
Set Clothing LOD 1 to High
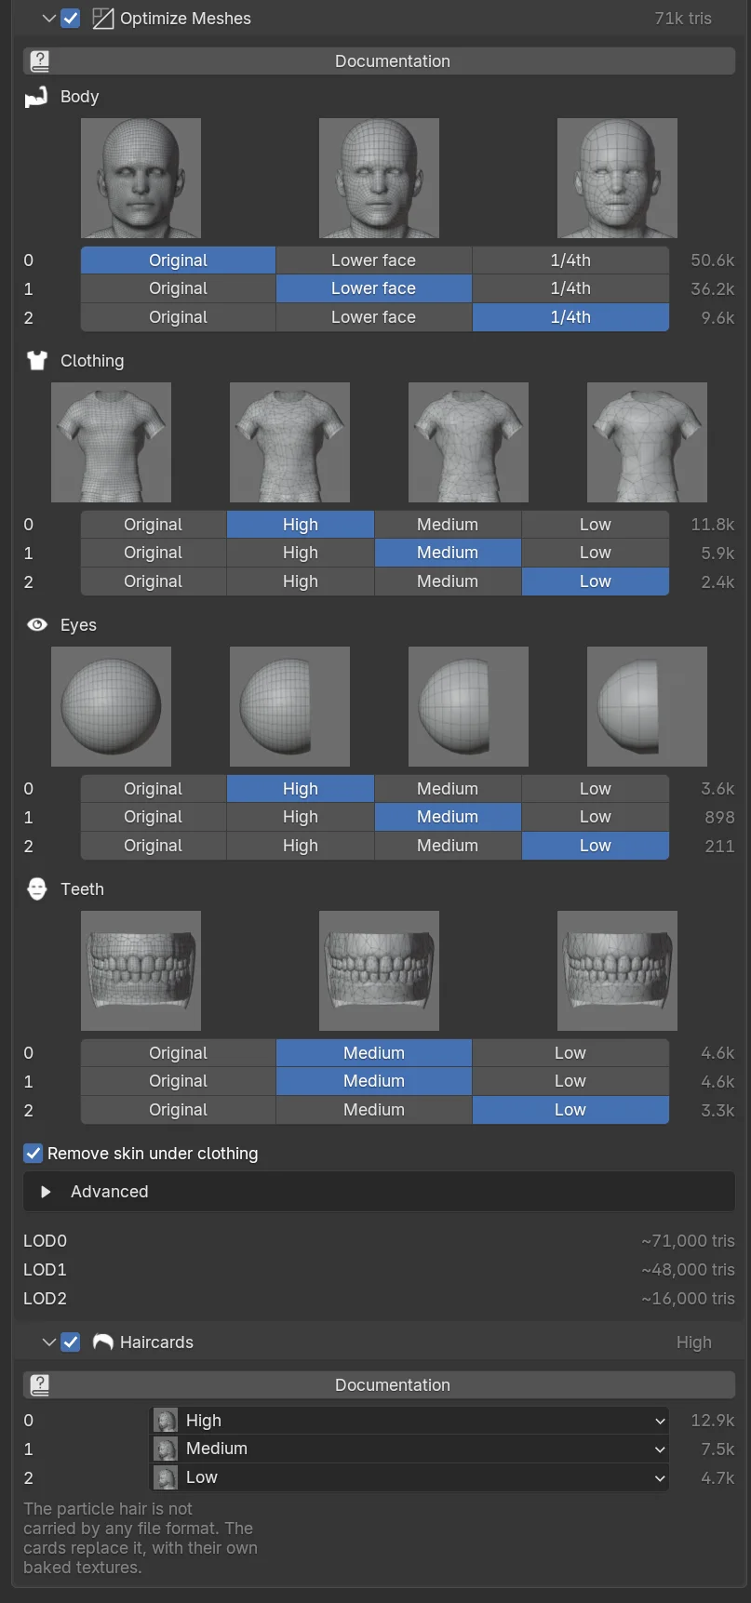pyautogui.click(x=301, y=553)
